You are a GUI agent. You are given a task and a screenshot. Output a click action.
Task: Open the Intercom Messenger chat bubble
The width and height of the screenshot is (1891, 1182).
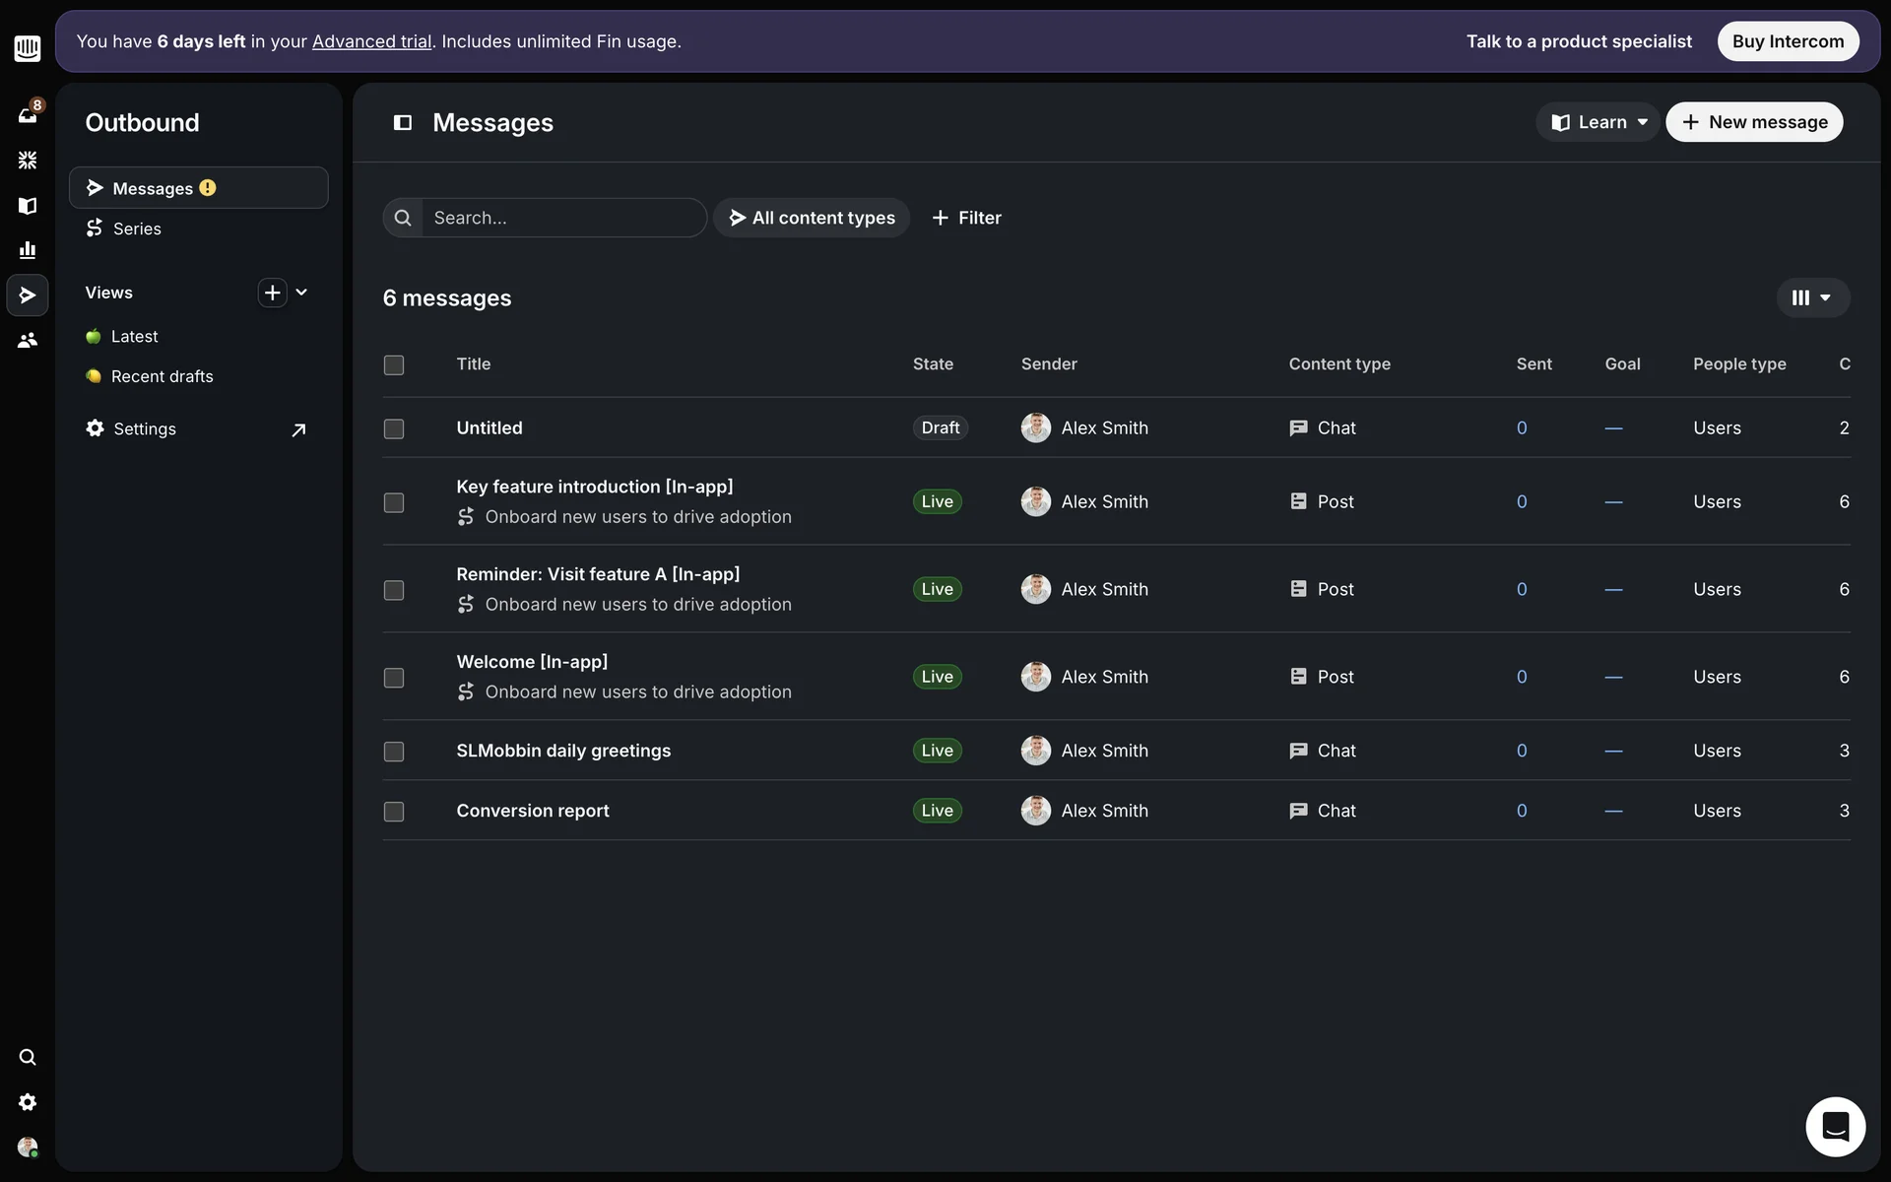(1835, 1126)
